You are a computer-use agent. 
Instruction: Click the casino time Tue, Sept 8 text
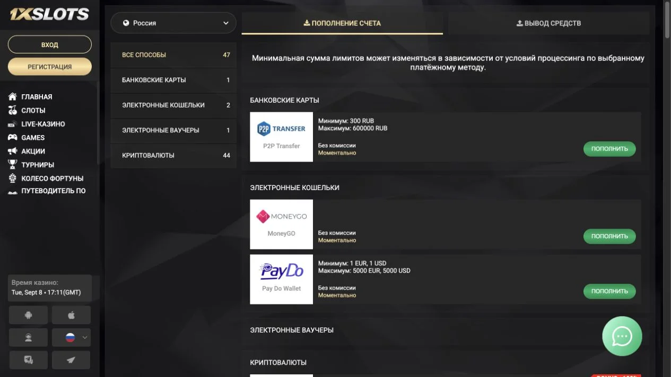pos(46,293)
